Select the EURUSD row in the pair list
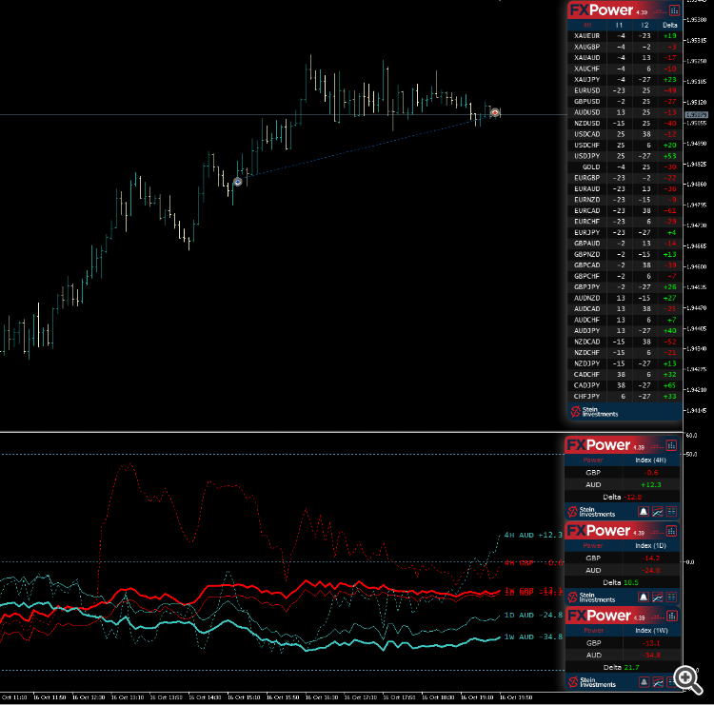This screenshot has height=705, width=714. [625, 90]
